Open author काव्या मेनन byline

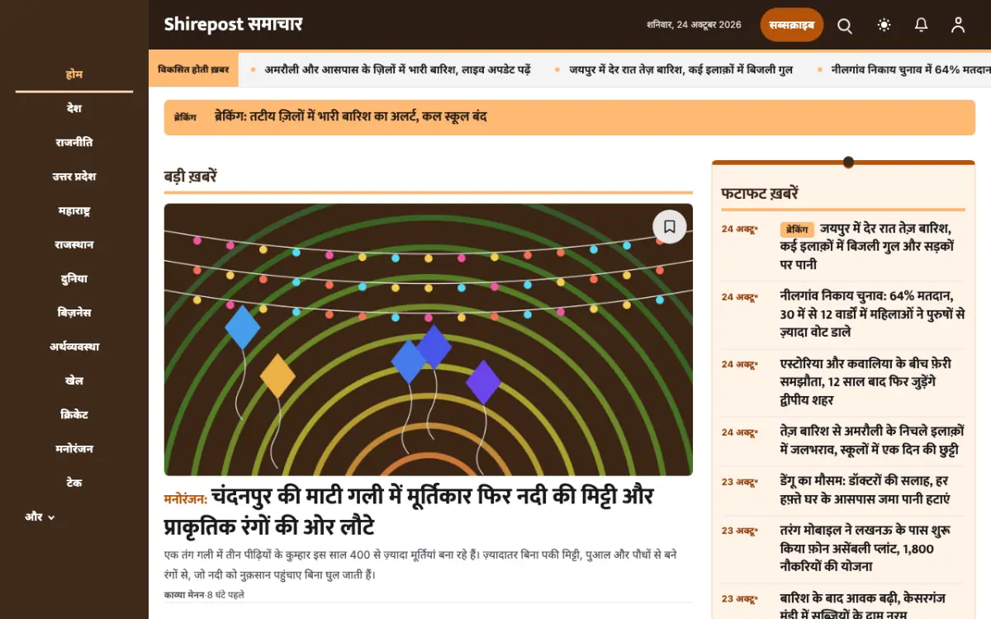pyautogui.click(x=183, y=594)
